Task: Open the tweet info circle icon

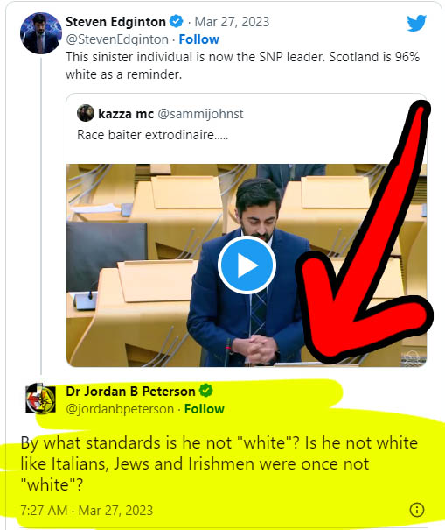Action: 417,509
